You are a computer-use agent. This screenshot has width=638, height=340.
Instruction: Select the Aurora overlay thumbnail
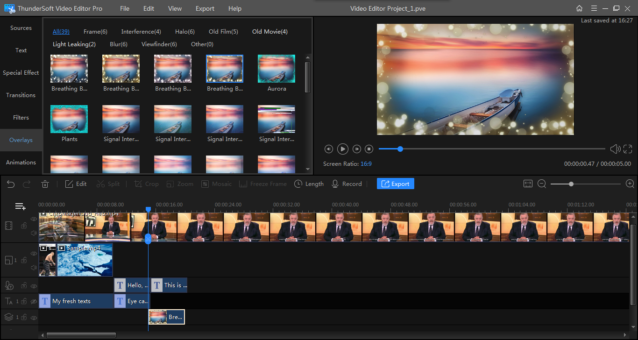[276, 69]
